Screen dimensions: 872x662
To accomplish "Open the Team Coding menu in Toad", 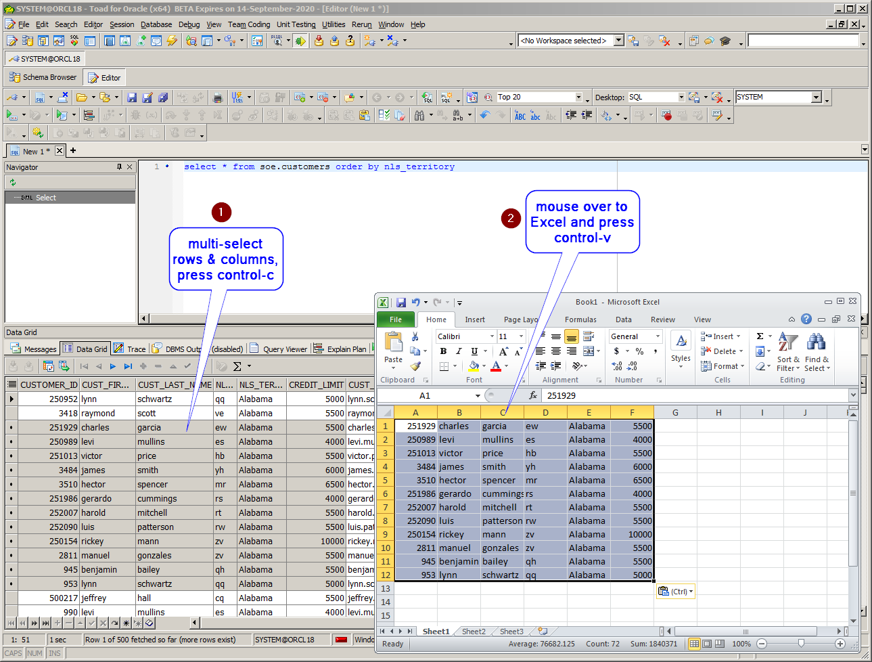I will click(249, 24).
